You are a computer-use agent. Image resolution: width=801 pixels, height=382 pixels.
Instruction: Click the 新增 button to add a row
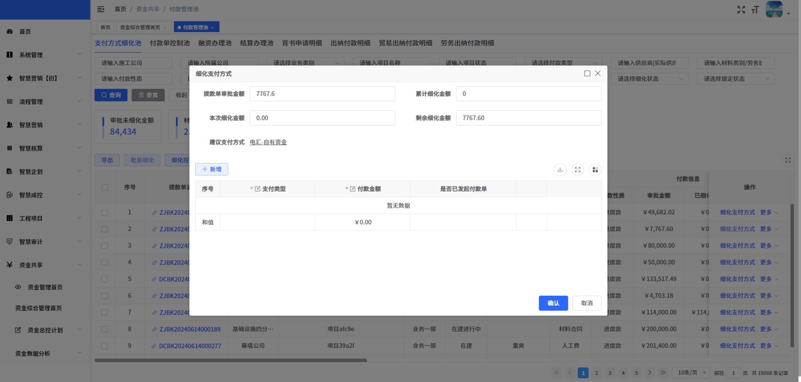coord(212,169)
